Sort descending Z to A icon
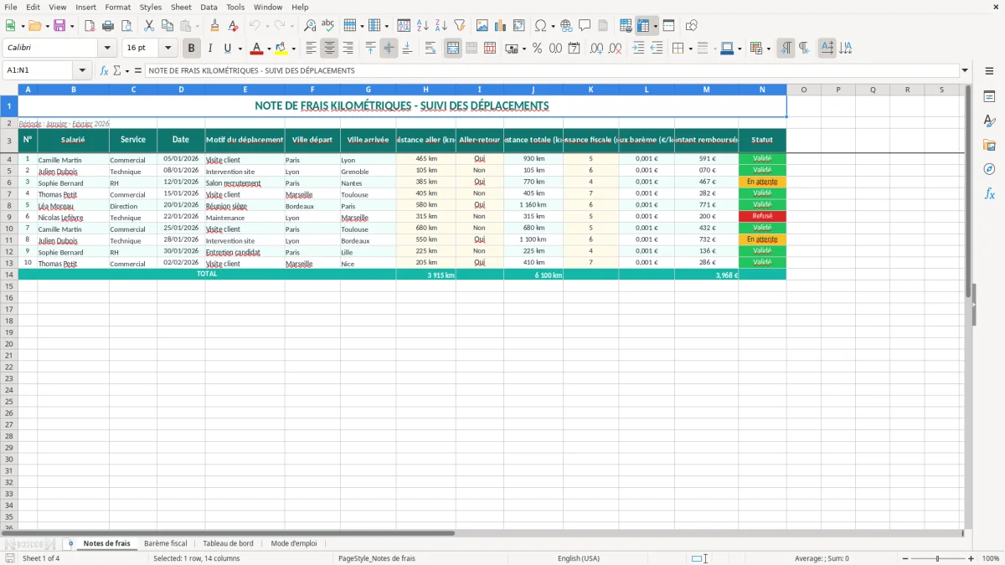 (x=441, y=26)
